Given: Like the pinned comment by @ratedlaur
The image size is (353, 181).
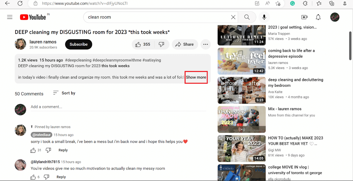Looking at the screenshot, I should point(33,150).
